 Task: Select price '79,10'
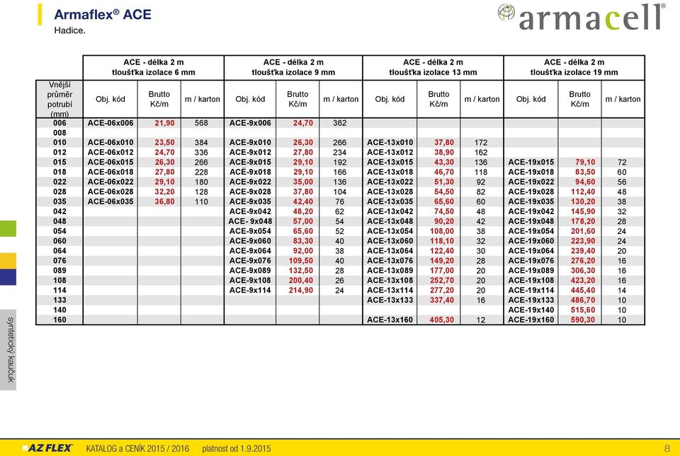pyautogui.click(x=585, y=162)
